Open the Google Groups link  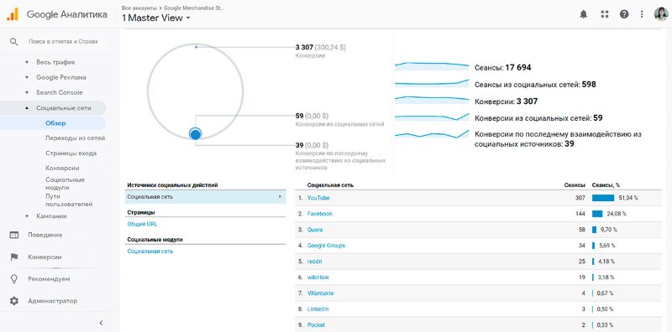pyautogui.click(x=326, y=246)
